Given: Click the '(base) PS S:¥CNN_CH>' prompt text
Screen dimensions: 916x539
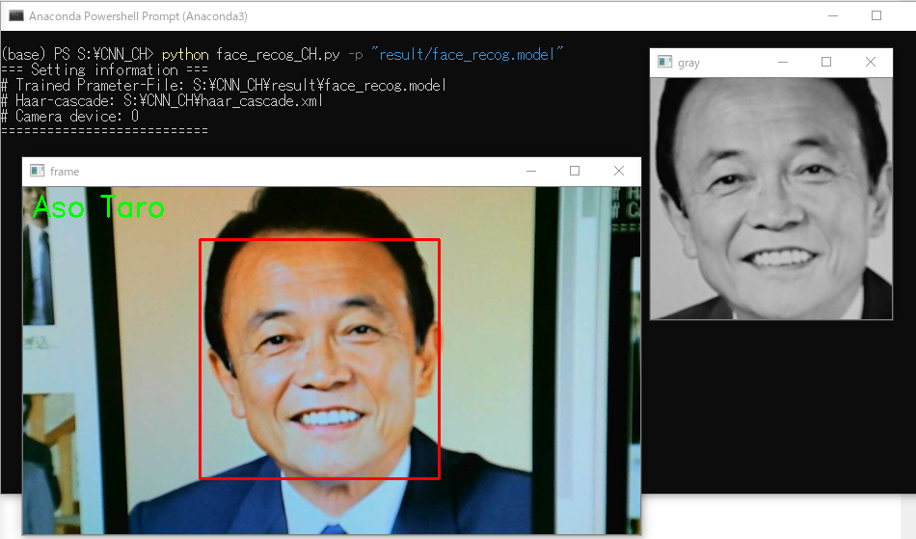Looking at the screenshot, I should (x=78, y=55).
